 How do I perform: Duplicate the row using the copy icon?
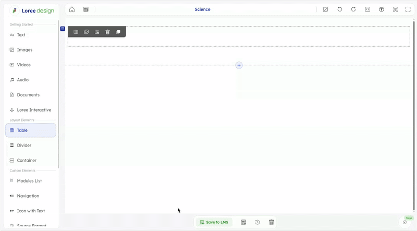click(x=118, y=32)
